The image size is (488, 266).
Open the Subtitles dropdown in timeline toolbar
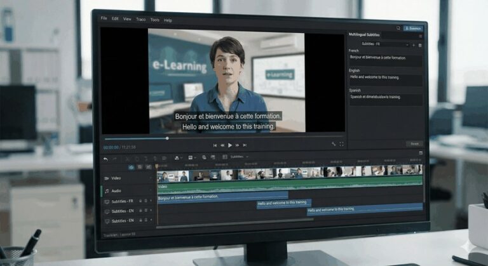point(240,157)
